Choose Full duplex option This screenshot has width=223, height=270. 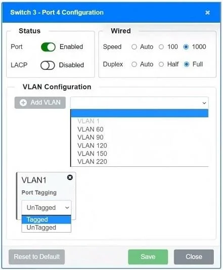click(x=187, y=64)
